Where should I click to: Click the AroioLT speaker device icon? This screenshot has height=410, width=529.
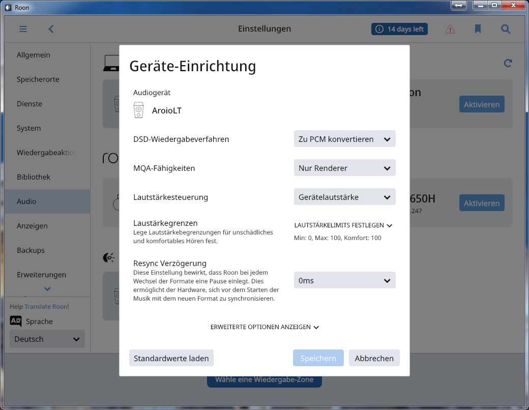139,110
